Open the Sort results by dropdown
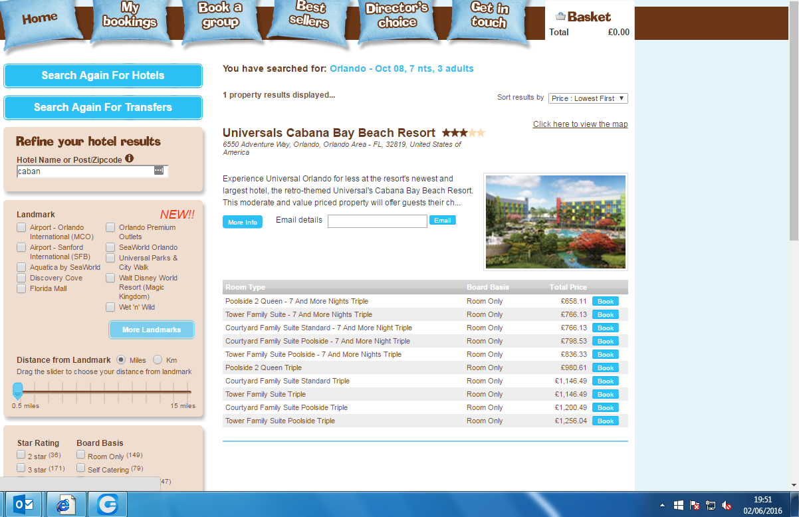799x517 pixels. point(588,98)
